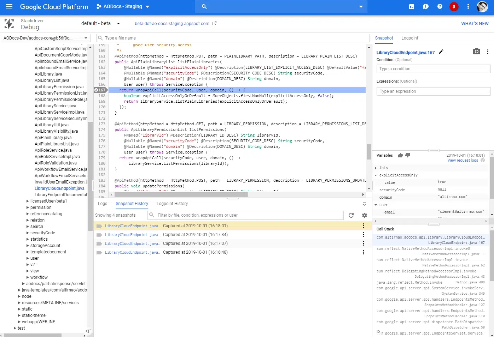Open options menu for 16:18:01 snapshot
This screenshot has height=337, width=494.
(x=363, y=226)
